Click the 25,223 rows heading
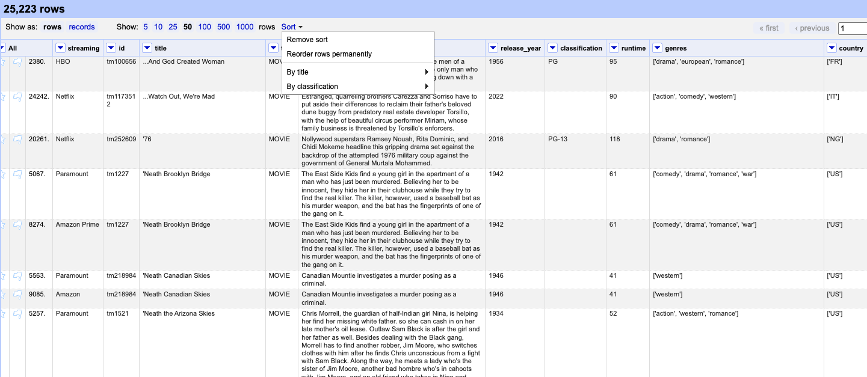Viewport: 867px width, 377px height. coord(34,9)
